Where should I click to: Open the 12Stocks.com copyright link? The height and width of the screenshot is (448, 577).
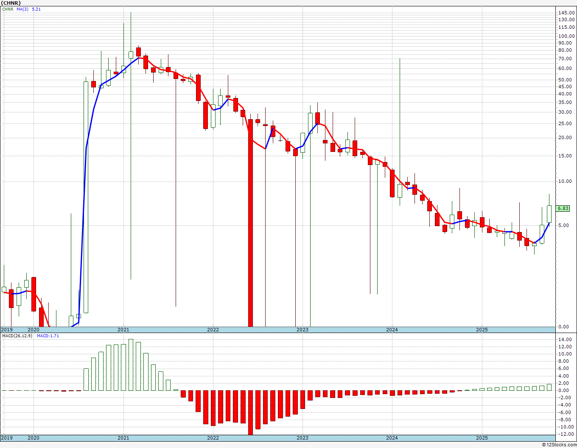point(560,445)
